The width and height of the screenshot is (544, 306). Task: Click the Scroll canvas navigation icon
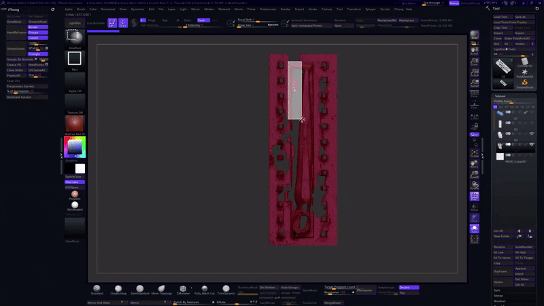coord(474,51)
